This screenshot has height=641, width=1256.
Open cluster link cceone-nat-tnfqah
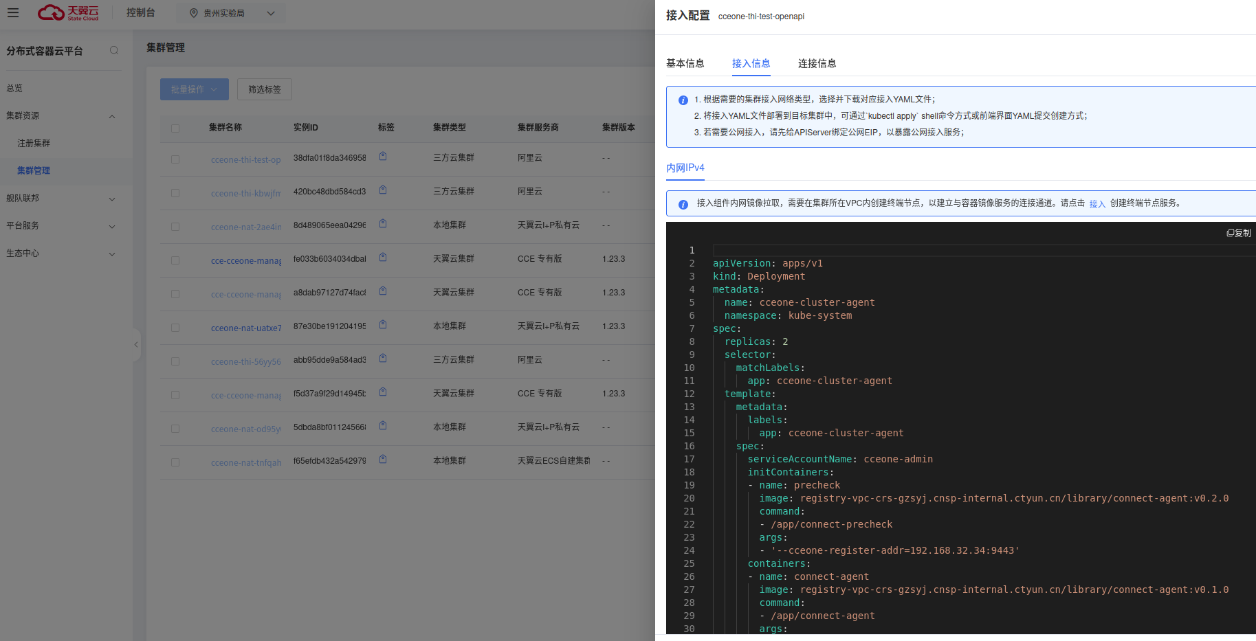tap(246, 463)
